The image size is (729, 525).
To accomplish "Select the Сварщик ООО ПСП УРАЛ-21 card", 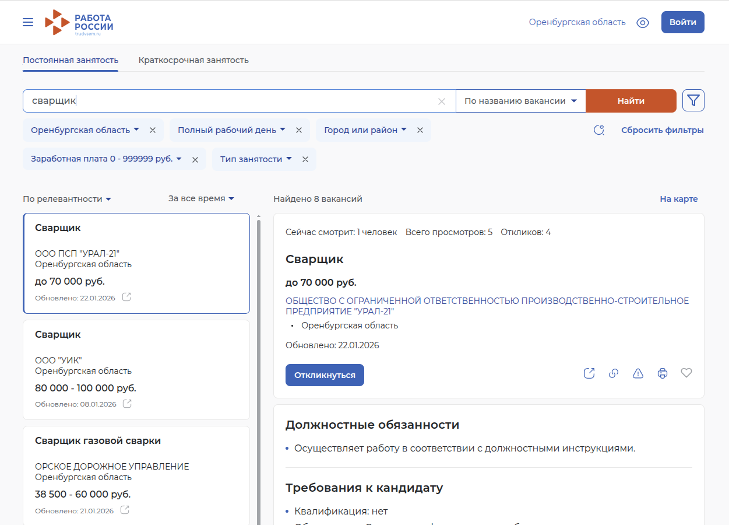I will tap(136, 264).
